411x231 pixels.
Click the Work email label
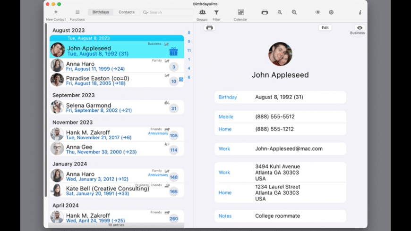coord(224,148)
